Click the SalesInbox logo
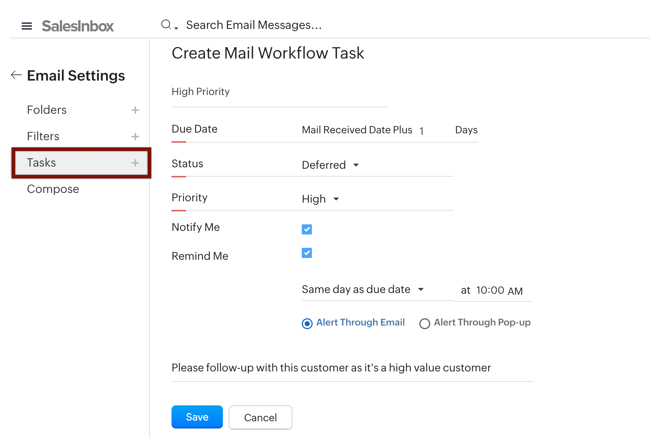 78,26
